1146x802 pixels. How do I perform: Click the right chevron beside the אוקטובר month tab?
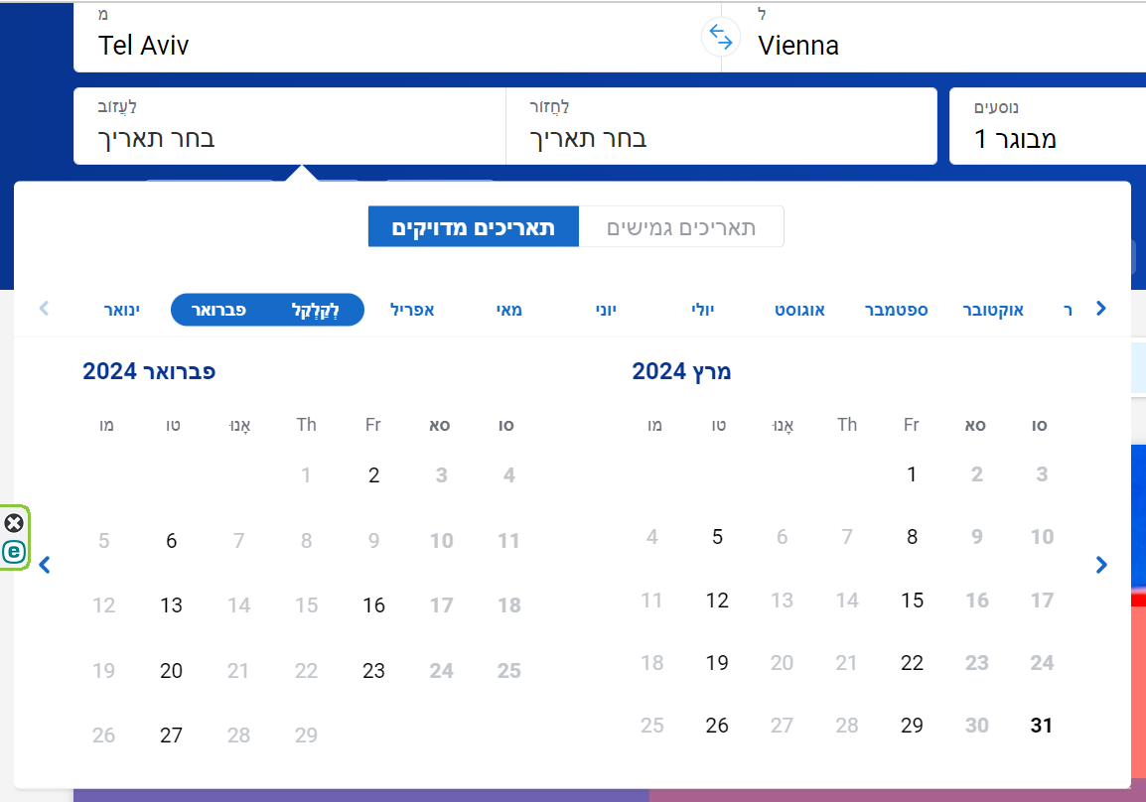[x=1100, y=309]
